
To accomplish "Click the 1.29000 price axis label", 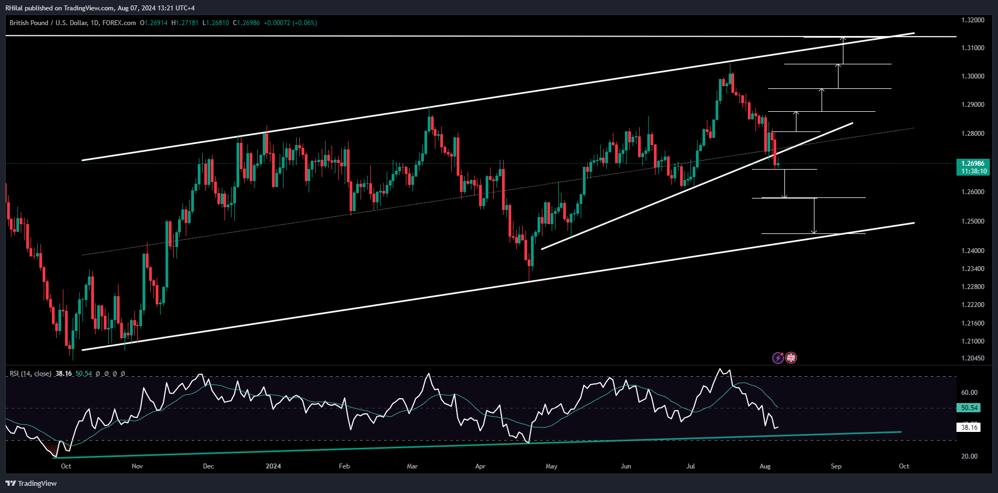I will (x=973, y=105).
